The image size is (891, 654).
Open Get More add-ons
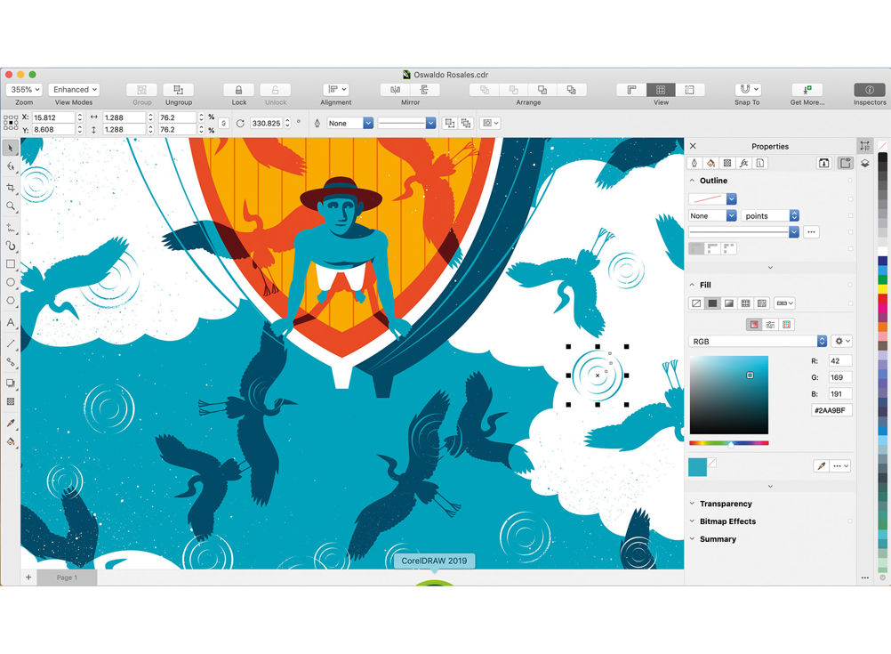coord(807,90)
